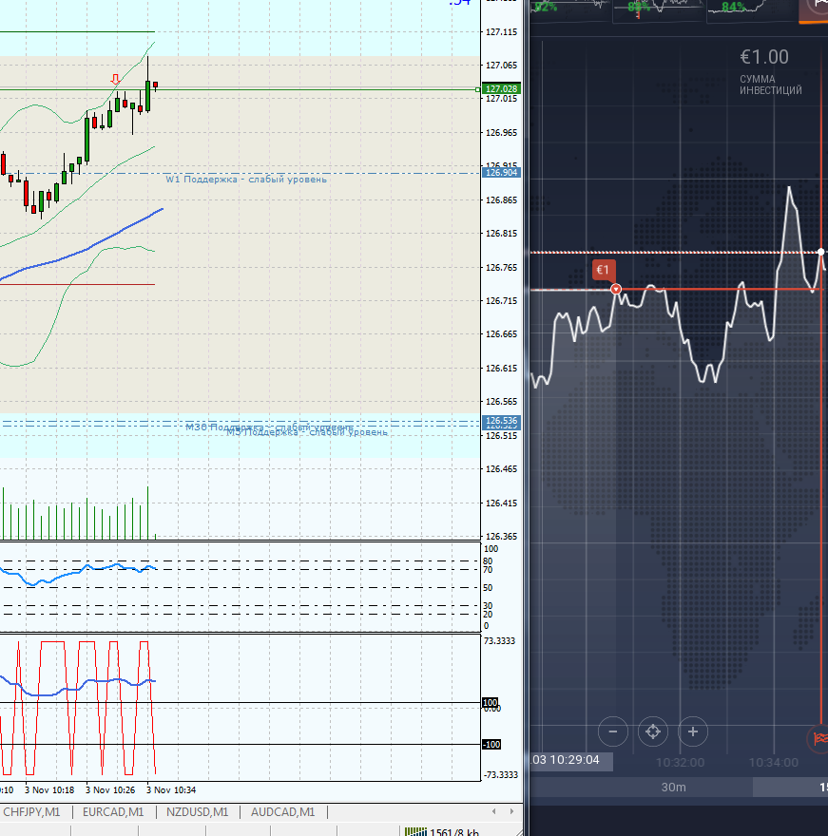
Task: Click the €1.00 investment amount field
Action: (x=765, y=57)
